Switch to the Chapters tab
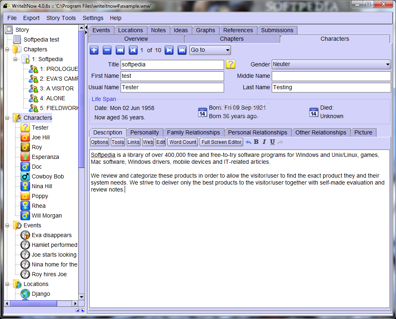Screen dimensions: 396x319 [232, 39]
